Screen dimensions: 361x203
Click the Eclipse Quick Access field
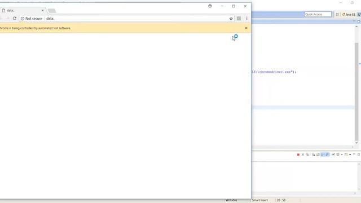pyautogui.click(x=318, y=14)
